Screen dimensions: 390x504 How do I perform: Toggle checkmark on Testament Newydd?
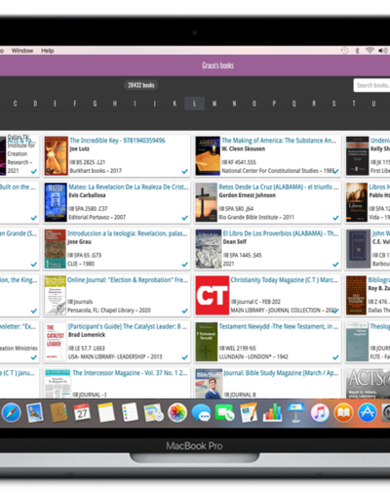pyautogui.click(x=335, y=357)
